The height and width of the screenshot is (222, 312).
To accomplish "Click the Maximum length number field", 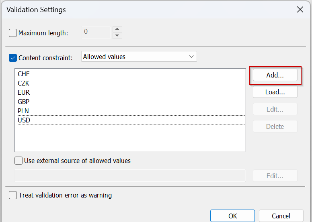I will (96, 33).
